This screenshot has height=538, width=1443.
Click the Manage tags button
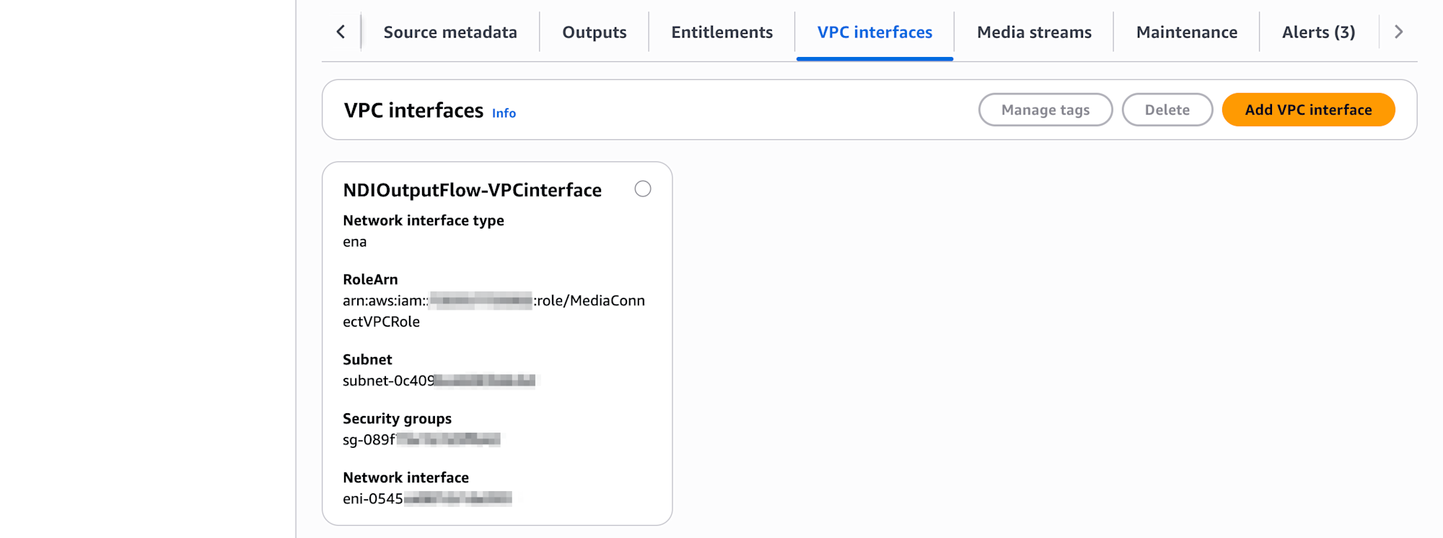click(1045, 110)
